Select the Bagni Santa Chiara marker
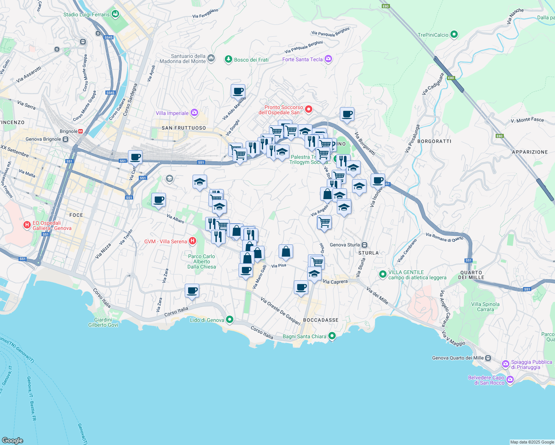Screen dimensions: 555x445 pyautogui.click(x=332, y=336)
